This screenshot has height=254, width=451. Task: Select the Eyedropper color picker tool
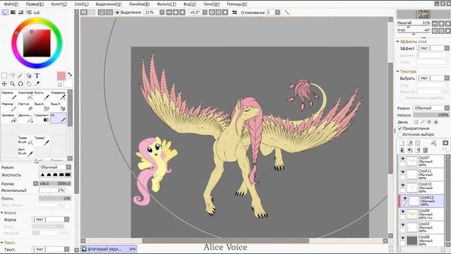tap(37, 84)
